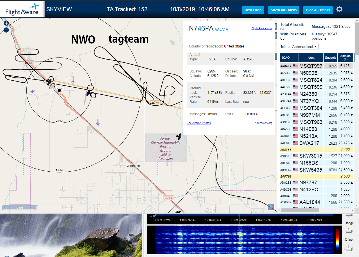Viewport: 359px width, 257px height.
Task: Select the N158DS aircraft row
Action: tap(317, 163)
